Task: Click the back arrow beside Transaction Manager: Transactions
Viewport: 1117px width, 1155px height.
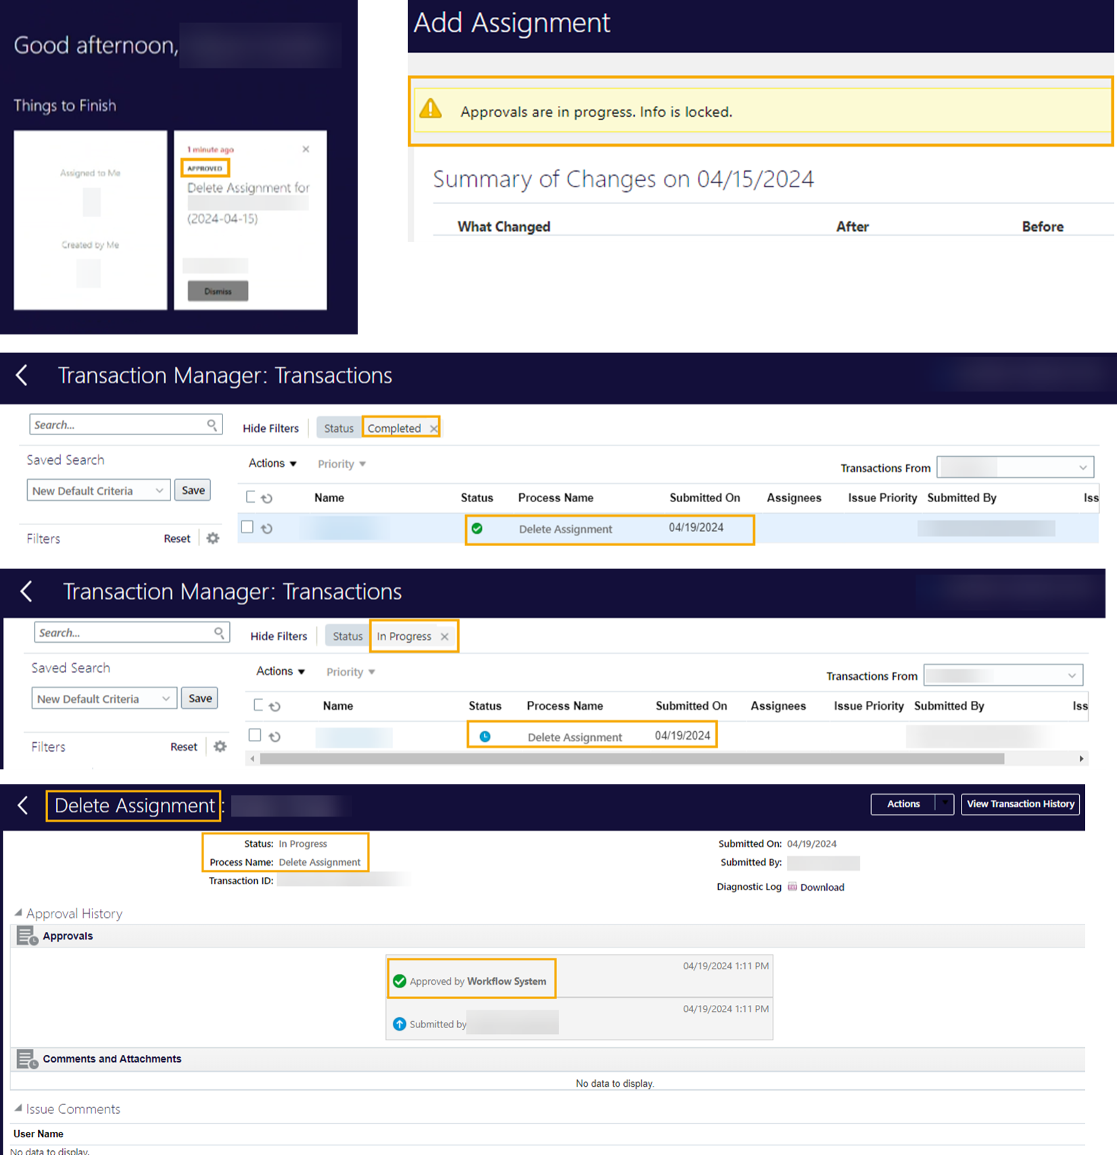Action: point(22,376)
